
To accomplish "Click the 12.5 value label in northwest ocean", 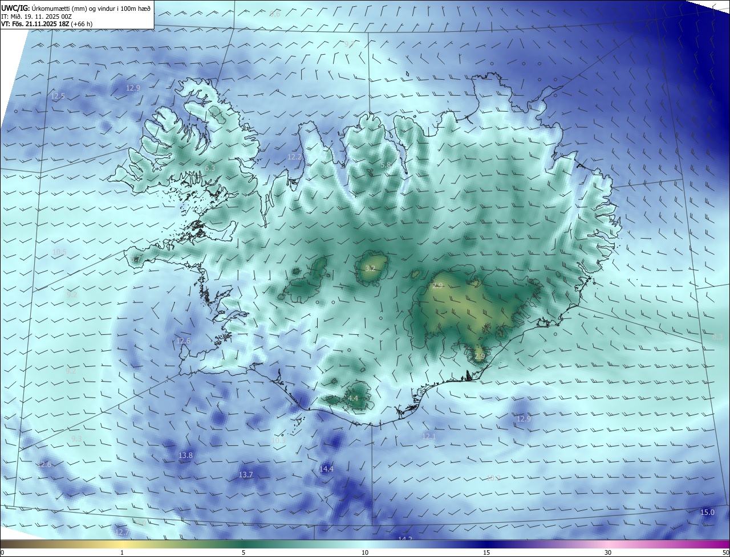I will 58,96.
